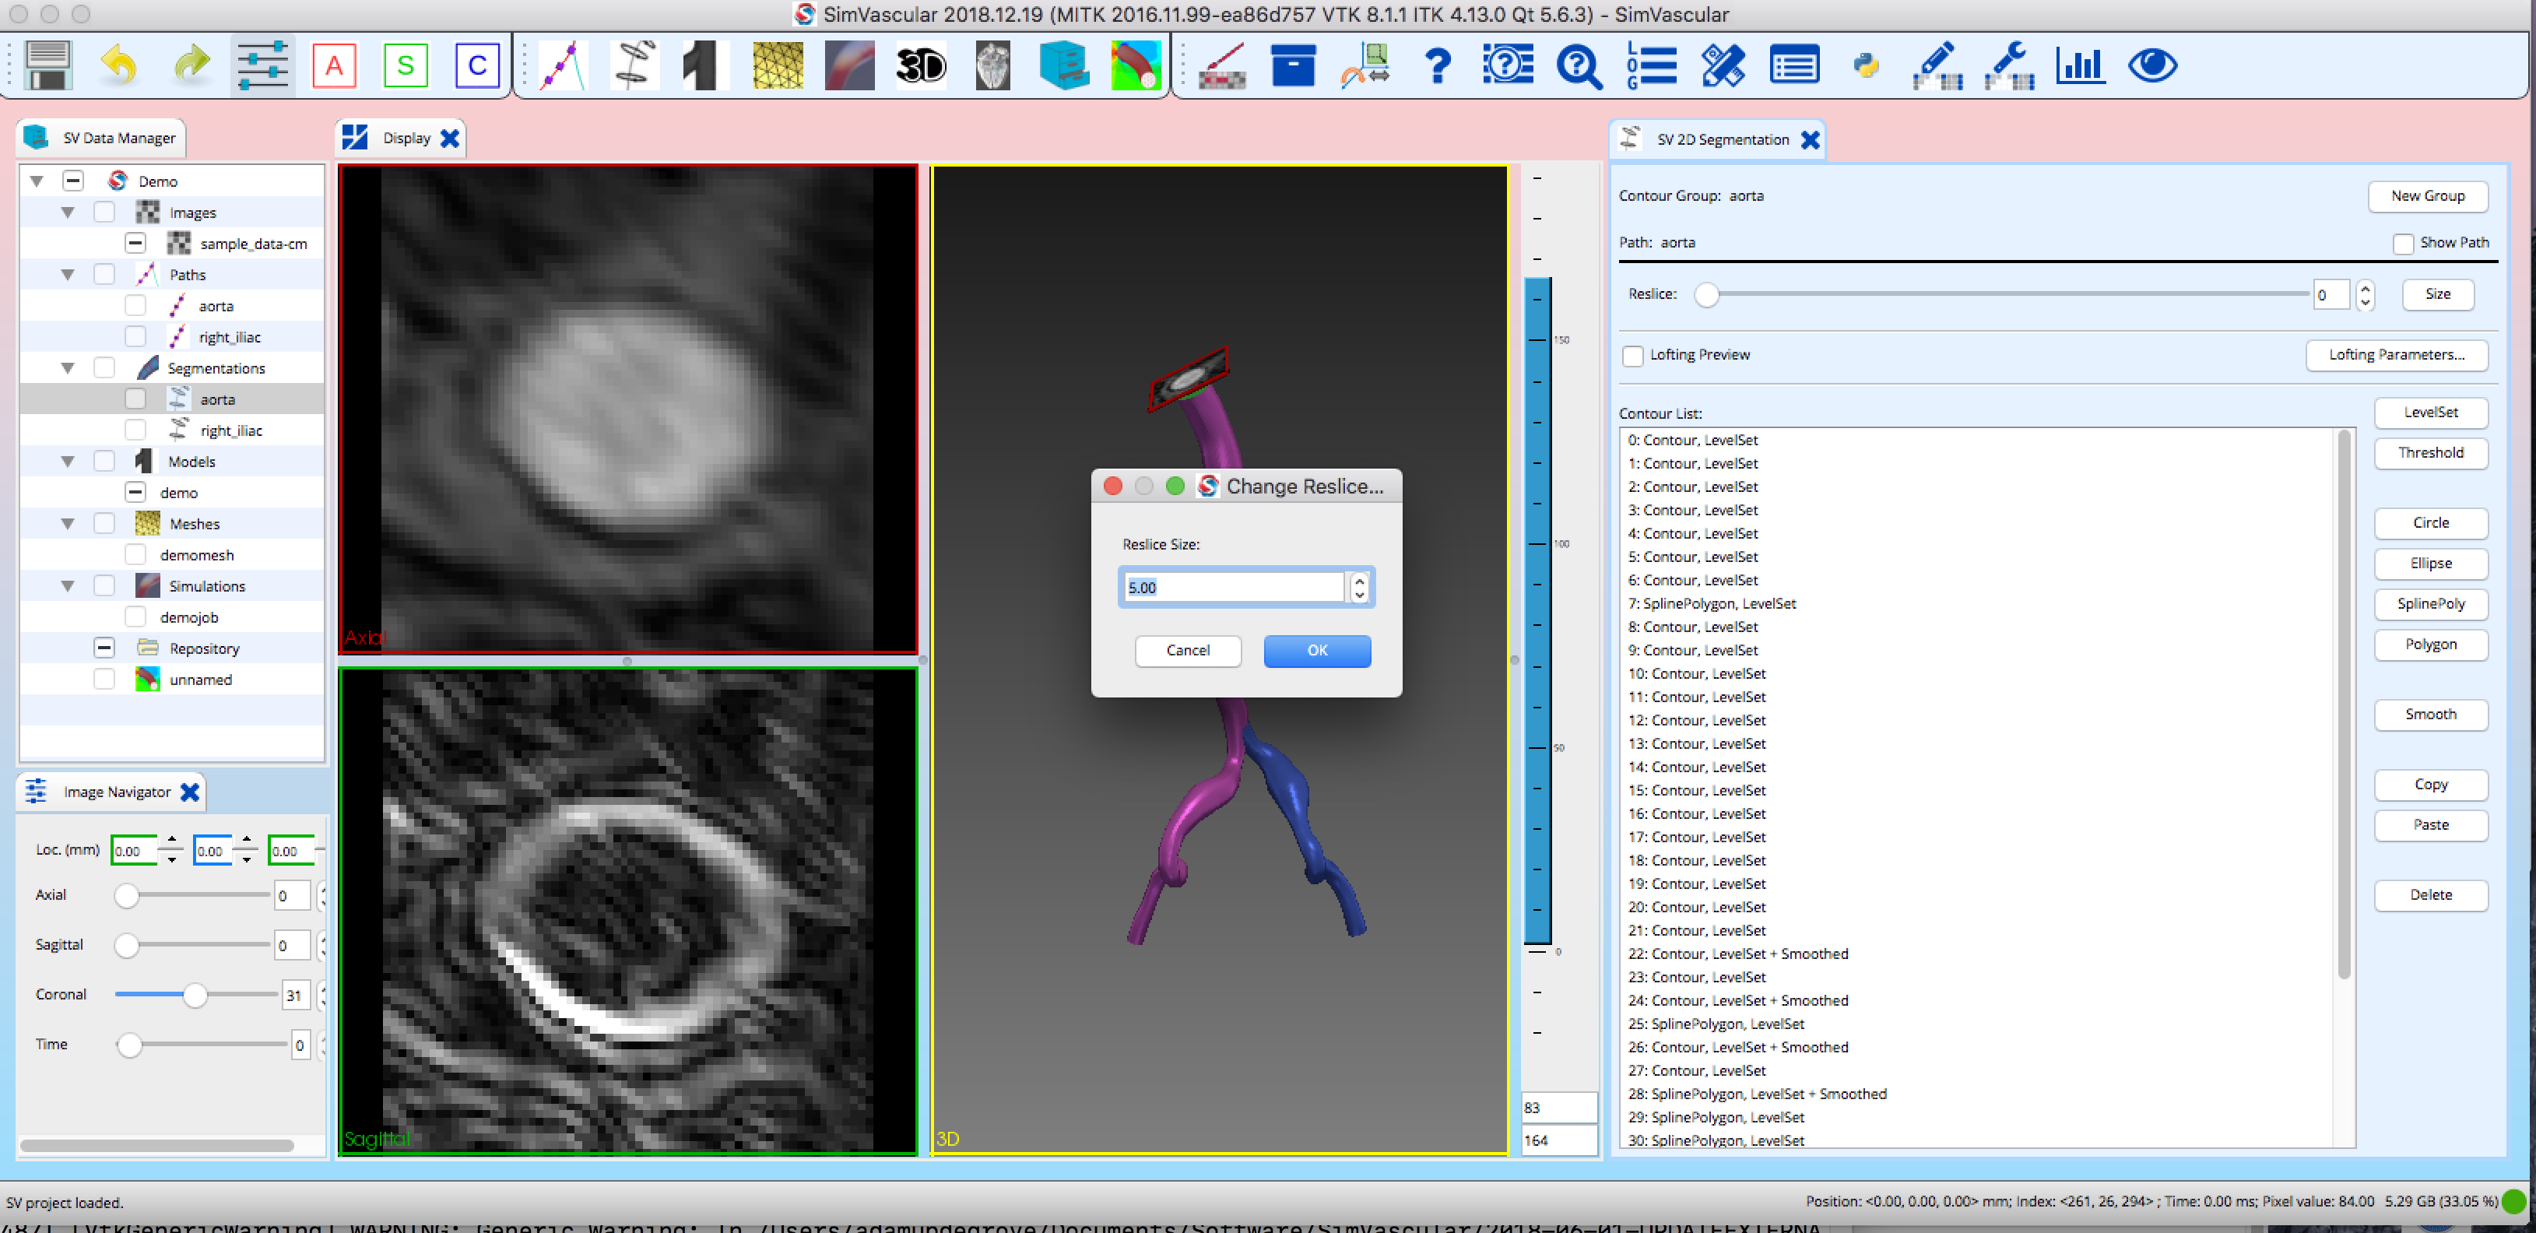The width and height of the screenshot is (2536, 1233).
Task: Open the bar chart statistics tool
Action: pos(2080,64)
